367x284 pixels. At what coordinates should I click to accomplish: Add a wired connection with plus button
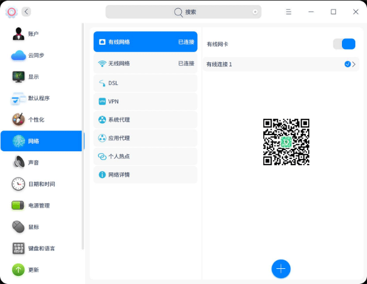(281, 269)
